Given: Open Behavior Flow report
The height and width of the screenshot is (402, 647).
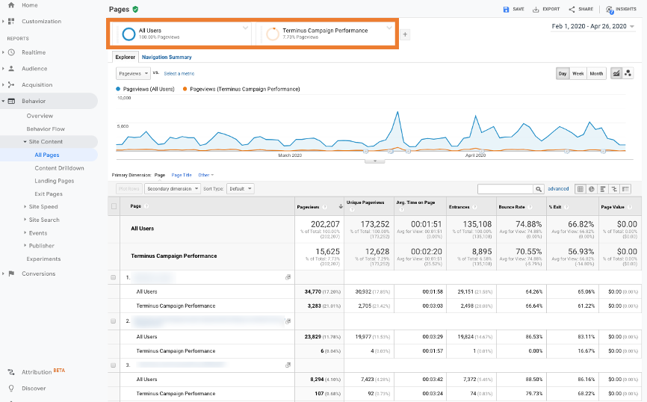Looking at the screenshot, I should coord(46,129).
